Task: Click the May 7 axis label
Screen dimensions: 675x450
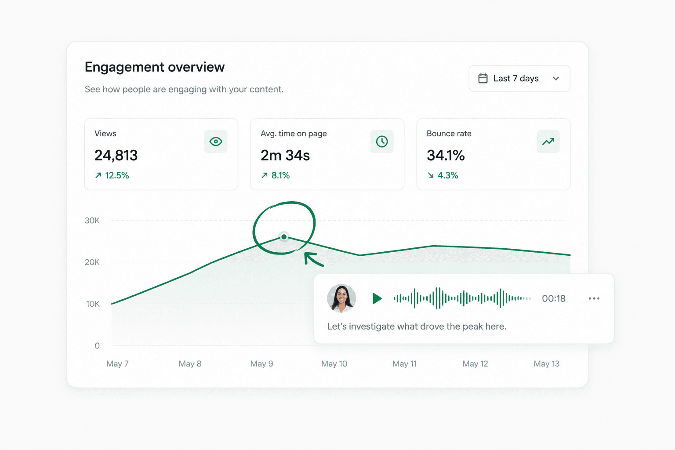Action: click(x=117, y=364)
